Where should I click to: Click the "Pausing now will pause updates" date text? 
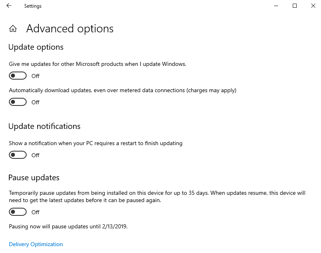click(x=68, y=226)
